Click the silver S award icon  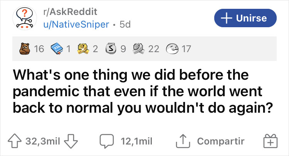click(111, 49)
